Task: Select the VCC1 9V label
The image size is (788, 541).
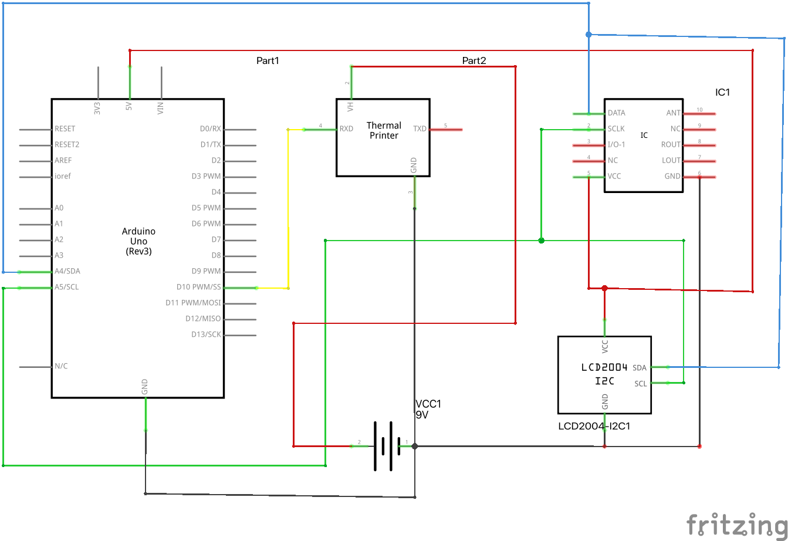Action: (x=428, y=409)
